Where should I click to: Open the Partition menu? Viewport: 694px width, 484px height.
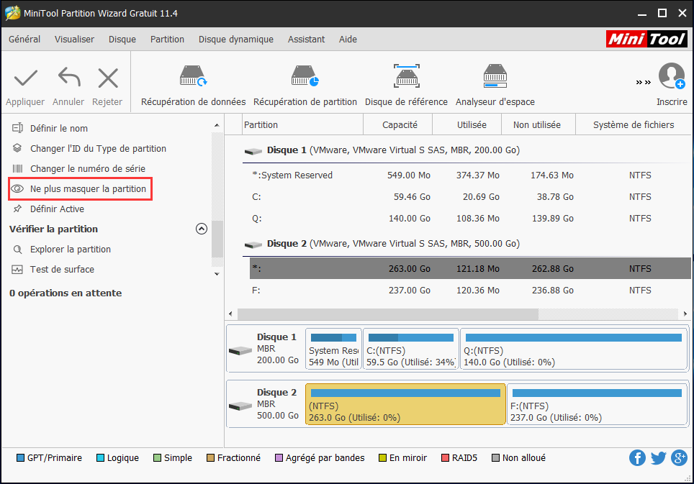[167, 40]
